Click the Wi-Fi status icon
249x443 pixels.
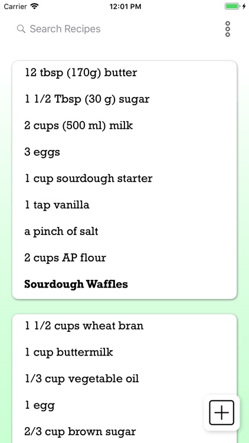[x=35, y=6]
